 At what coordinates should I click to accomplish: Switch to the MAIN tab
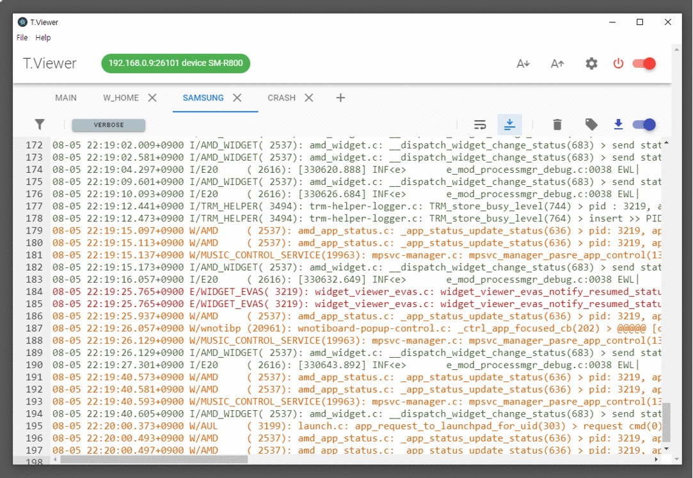tap(66, 98)
